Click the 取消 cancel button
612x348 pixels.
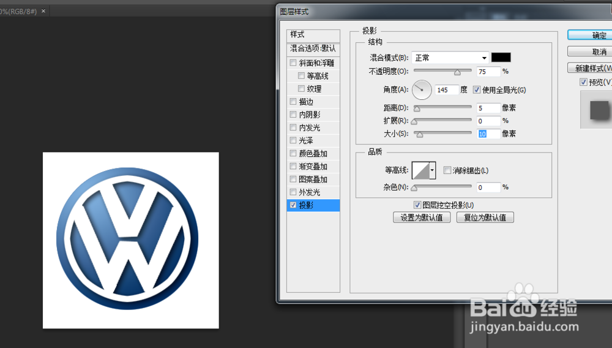click(590, 51)
